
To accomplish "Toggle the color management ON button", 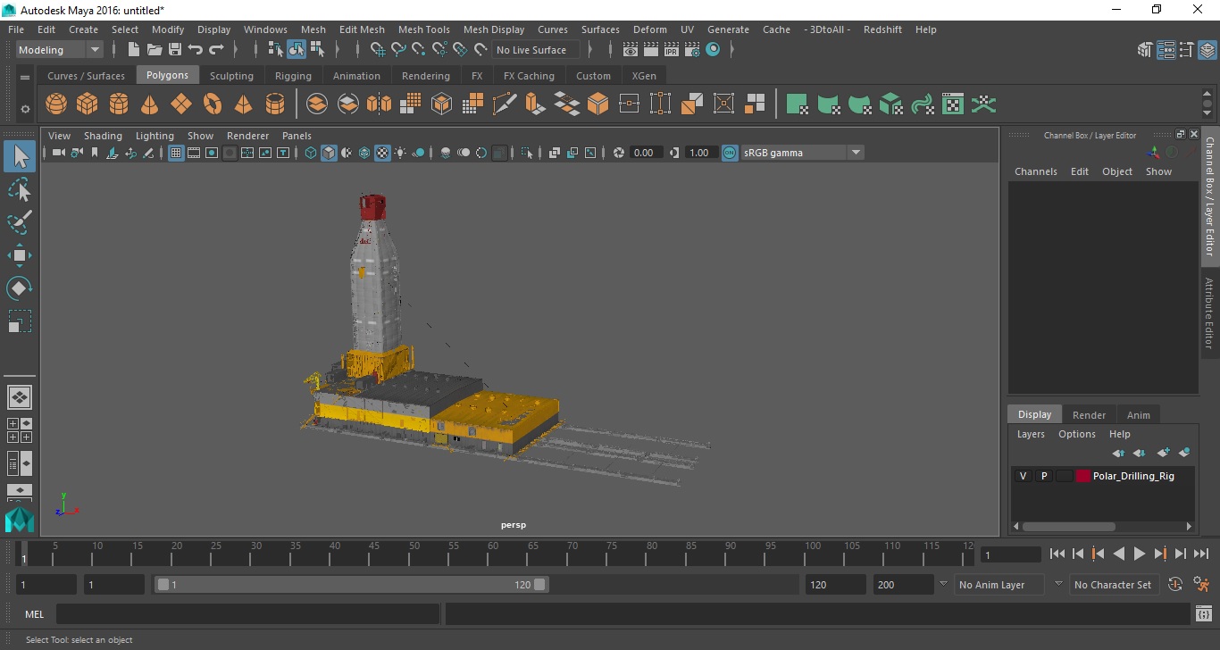I will coord(730,153).
